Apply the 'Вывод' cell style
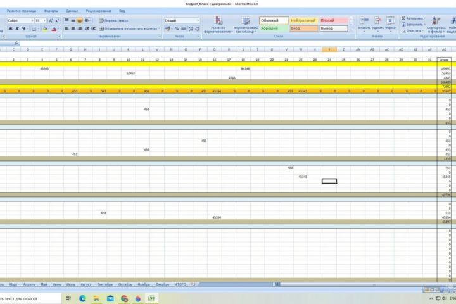Image resolution: width=456 pixels, height=304 pixels. [334, 28]
